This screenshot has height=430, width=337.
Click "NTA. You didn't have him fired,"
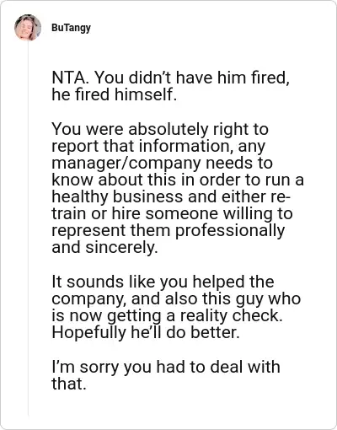[170, 78]
